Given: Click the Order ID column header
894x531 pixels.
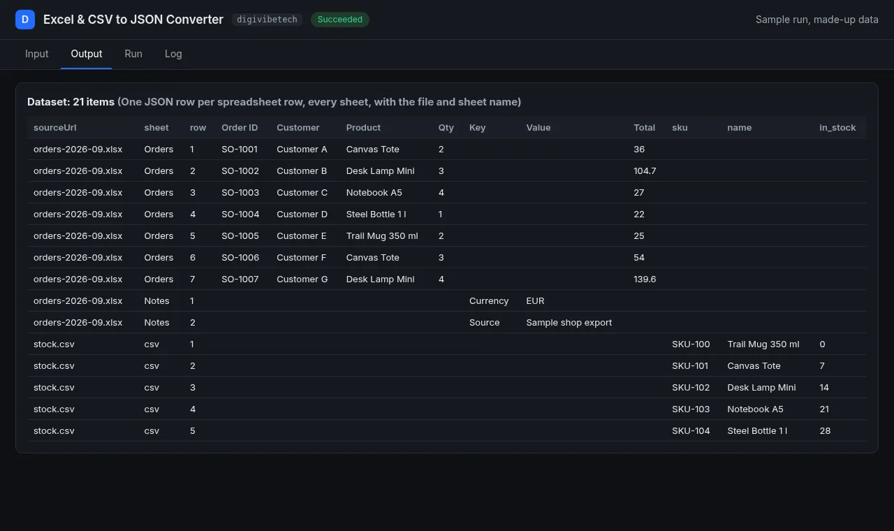Looking at the screenshot, I should [240, 127].
